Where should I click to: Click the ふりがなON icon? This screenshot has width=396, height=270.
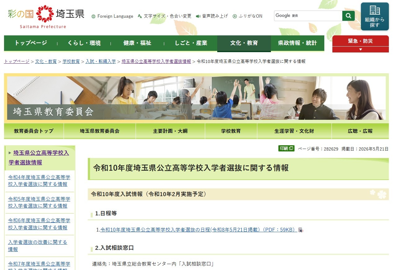[x=235, y=16]
